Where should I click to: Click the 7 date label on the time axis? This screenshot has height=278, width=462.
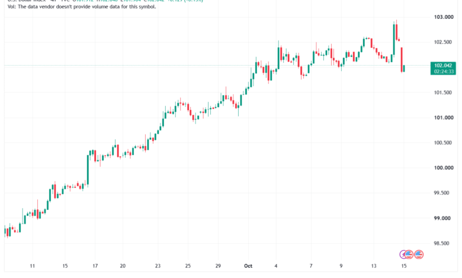tap(311, 266)
